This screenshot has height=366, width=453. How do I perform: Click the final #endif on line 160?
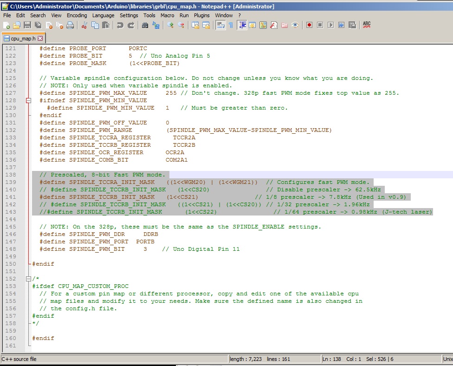(x=43, y=338)
